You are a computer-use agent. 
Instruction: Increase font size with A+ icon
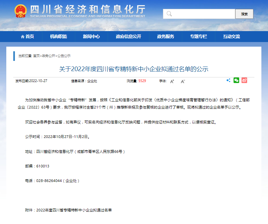point(172,81)
